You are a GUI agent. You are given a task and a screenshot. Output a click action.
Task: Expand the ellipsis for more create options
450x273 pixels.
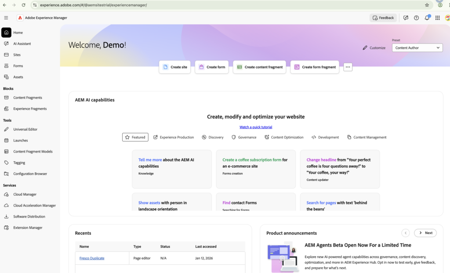pos(348,67)
